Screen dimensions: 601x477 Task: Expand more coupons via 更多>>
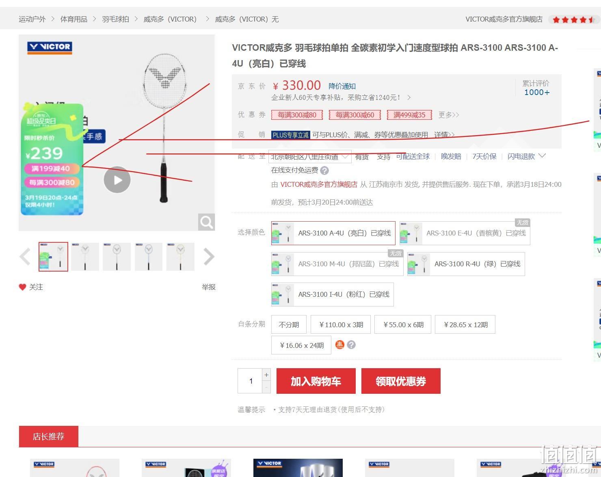(449, 115)
